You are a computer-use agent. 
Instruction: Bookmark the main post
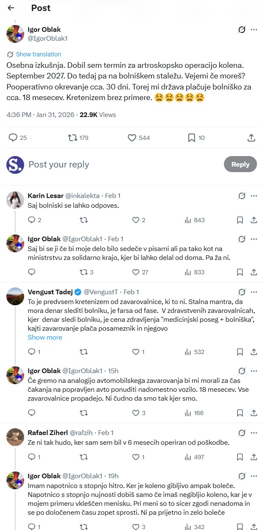196,137
